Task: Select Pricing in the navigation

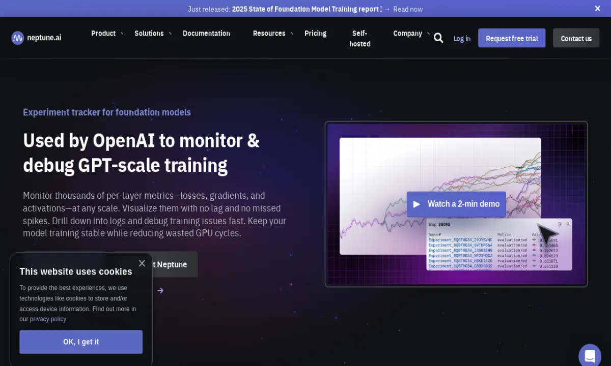Action: click(x=315, y=33)
